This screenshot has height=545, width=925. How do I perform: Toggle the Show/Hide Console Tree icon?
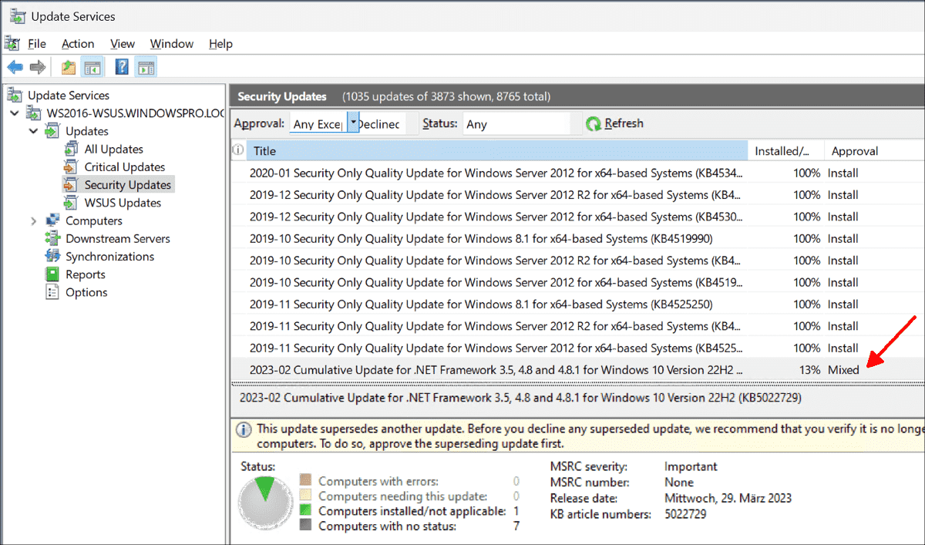(x=92, y=67)
